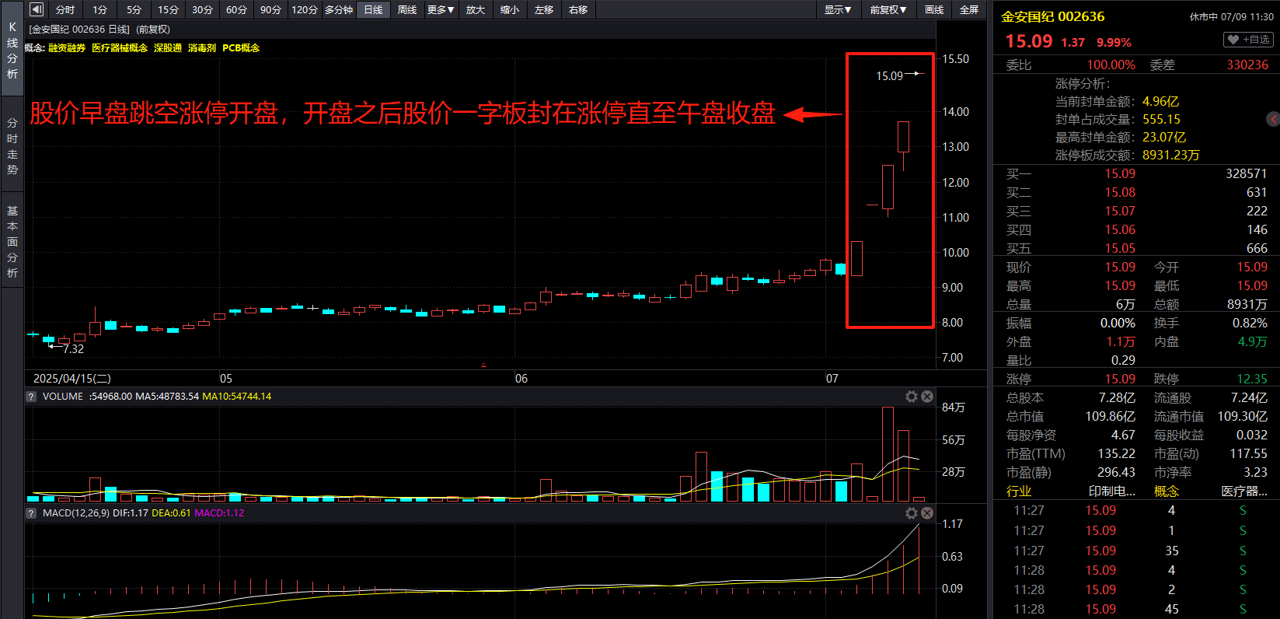Select the 买二 bid price 15.08
The height and width of the screenshot is (619, 1280).
1120,193
